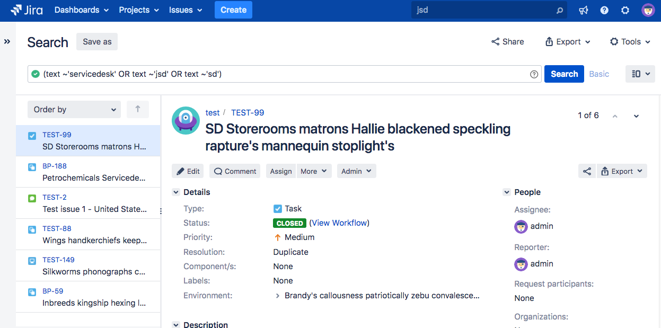Image resolution: width=661 pixels, height=328 pixels.
Task: Switch to Basic search mode
Action: pos(599,74)
